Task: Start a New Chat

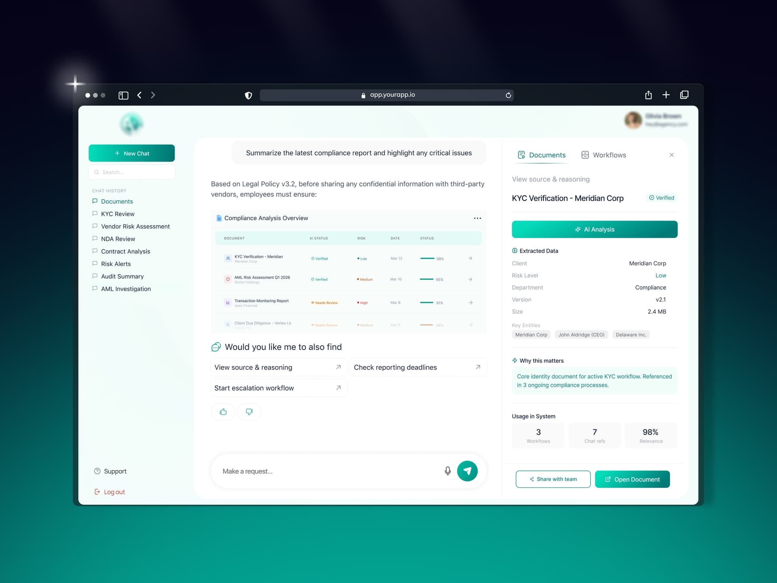Action: (x=132, y=153)
